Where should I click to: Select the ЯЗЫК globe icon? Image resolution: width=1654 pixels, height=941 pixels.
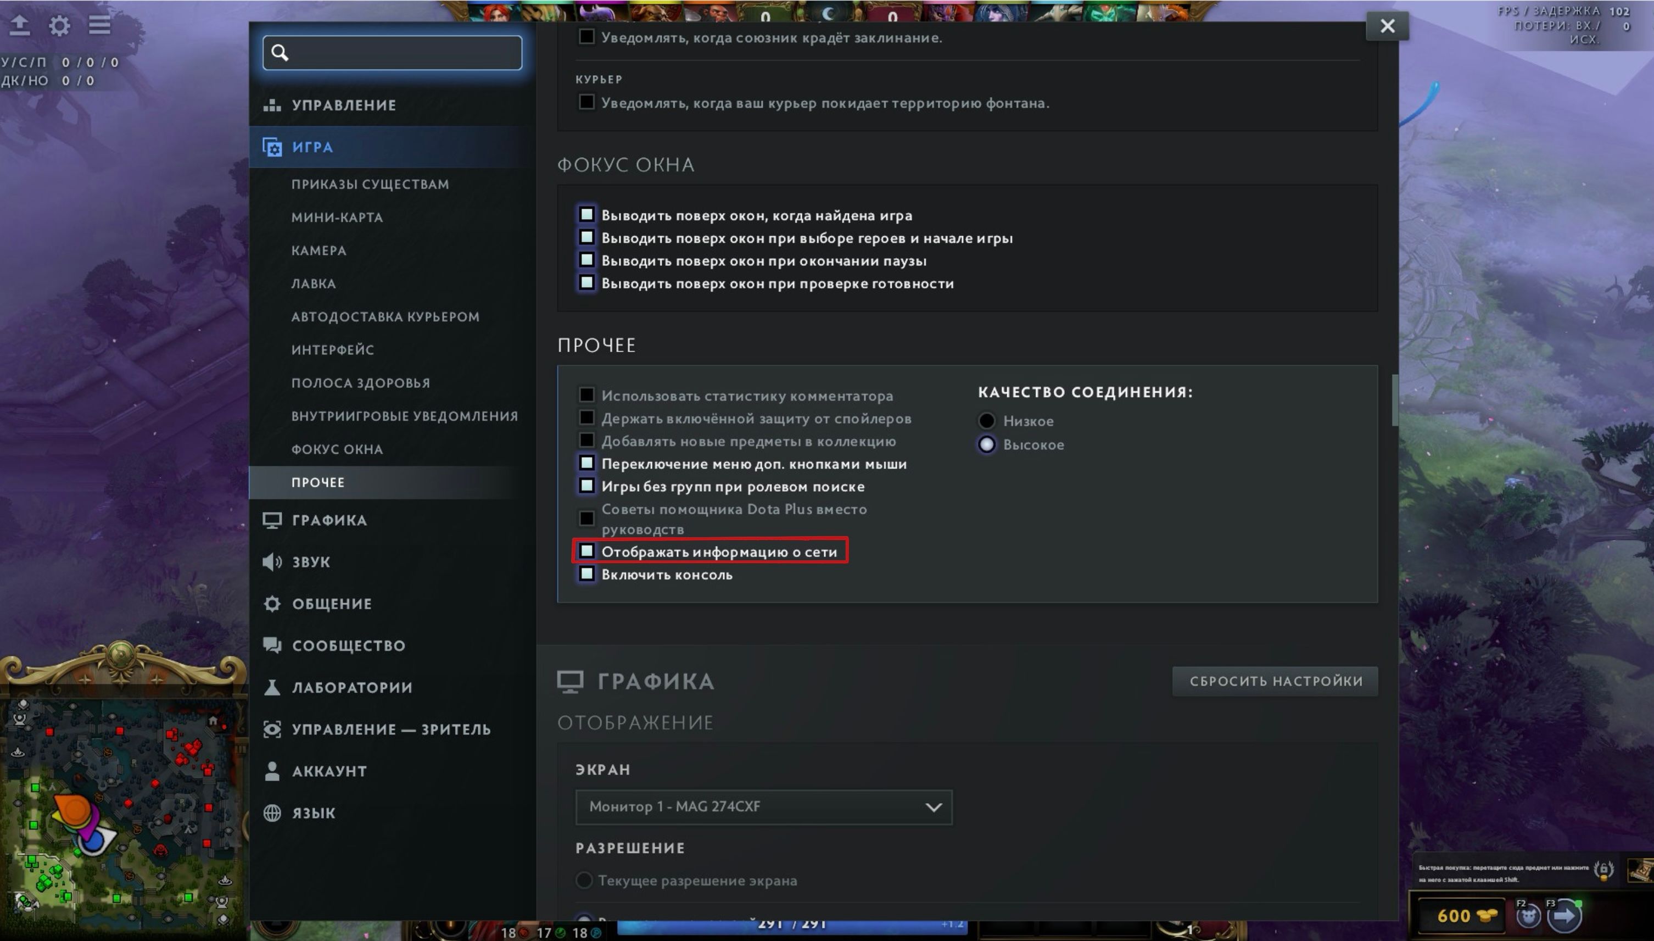click(x=272, y=812)
